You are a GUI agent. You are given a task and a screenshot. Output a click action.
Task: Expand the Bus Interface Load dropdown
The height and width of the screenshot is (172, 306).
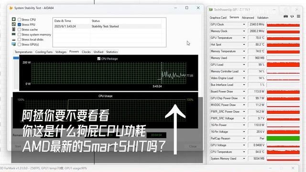(x=244, y=85)
